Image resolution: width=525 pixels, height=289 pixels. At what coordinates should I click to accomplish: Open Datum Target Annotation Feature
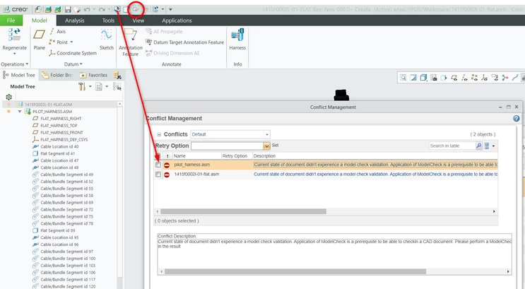coord(185,42)
